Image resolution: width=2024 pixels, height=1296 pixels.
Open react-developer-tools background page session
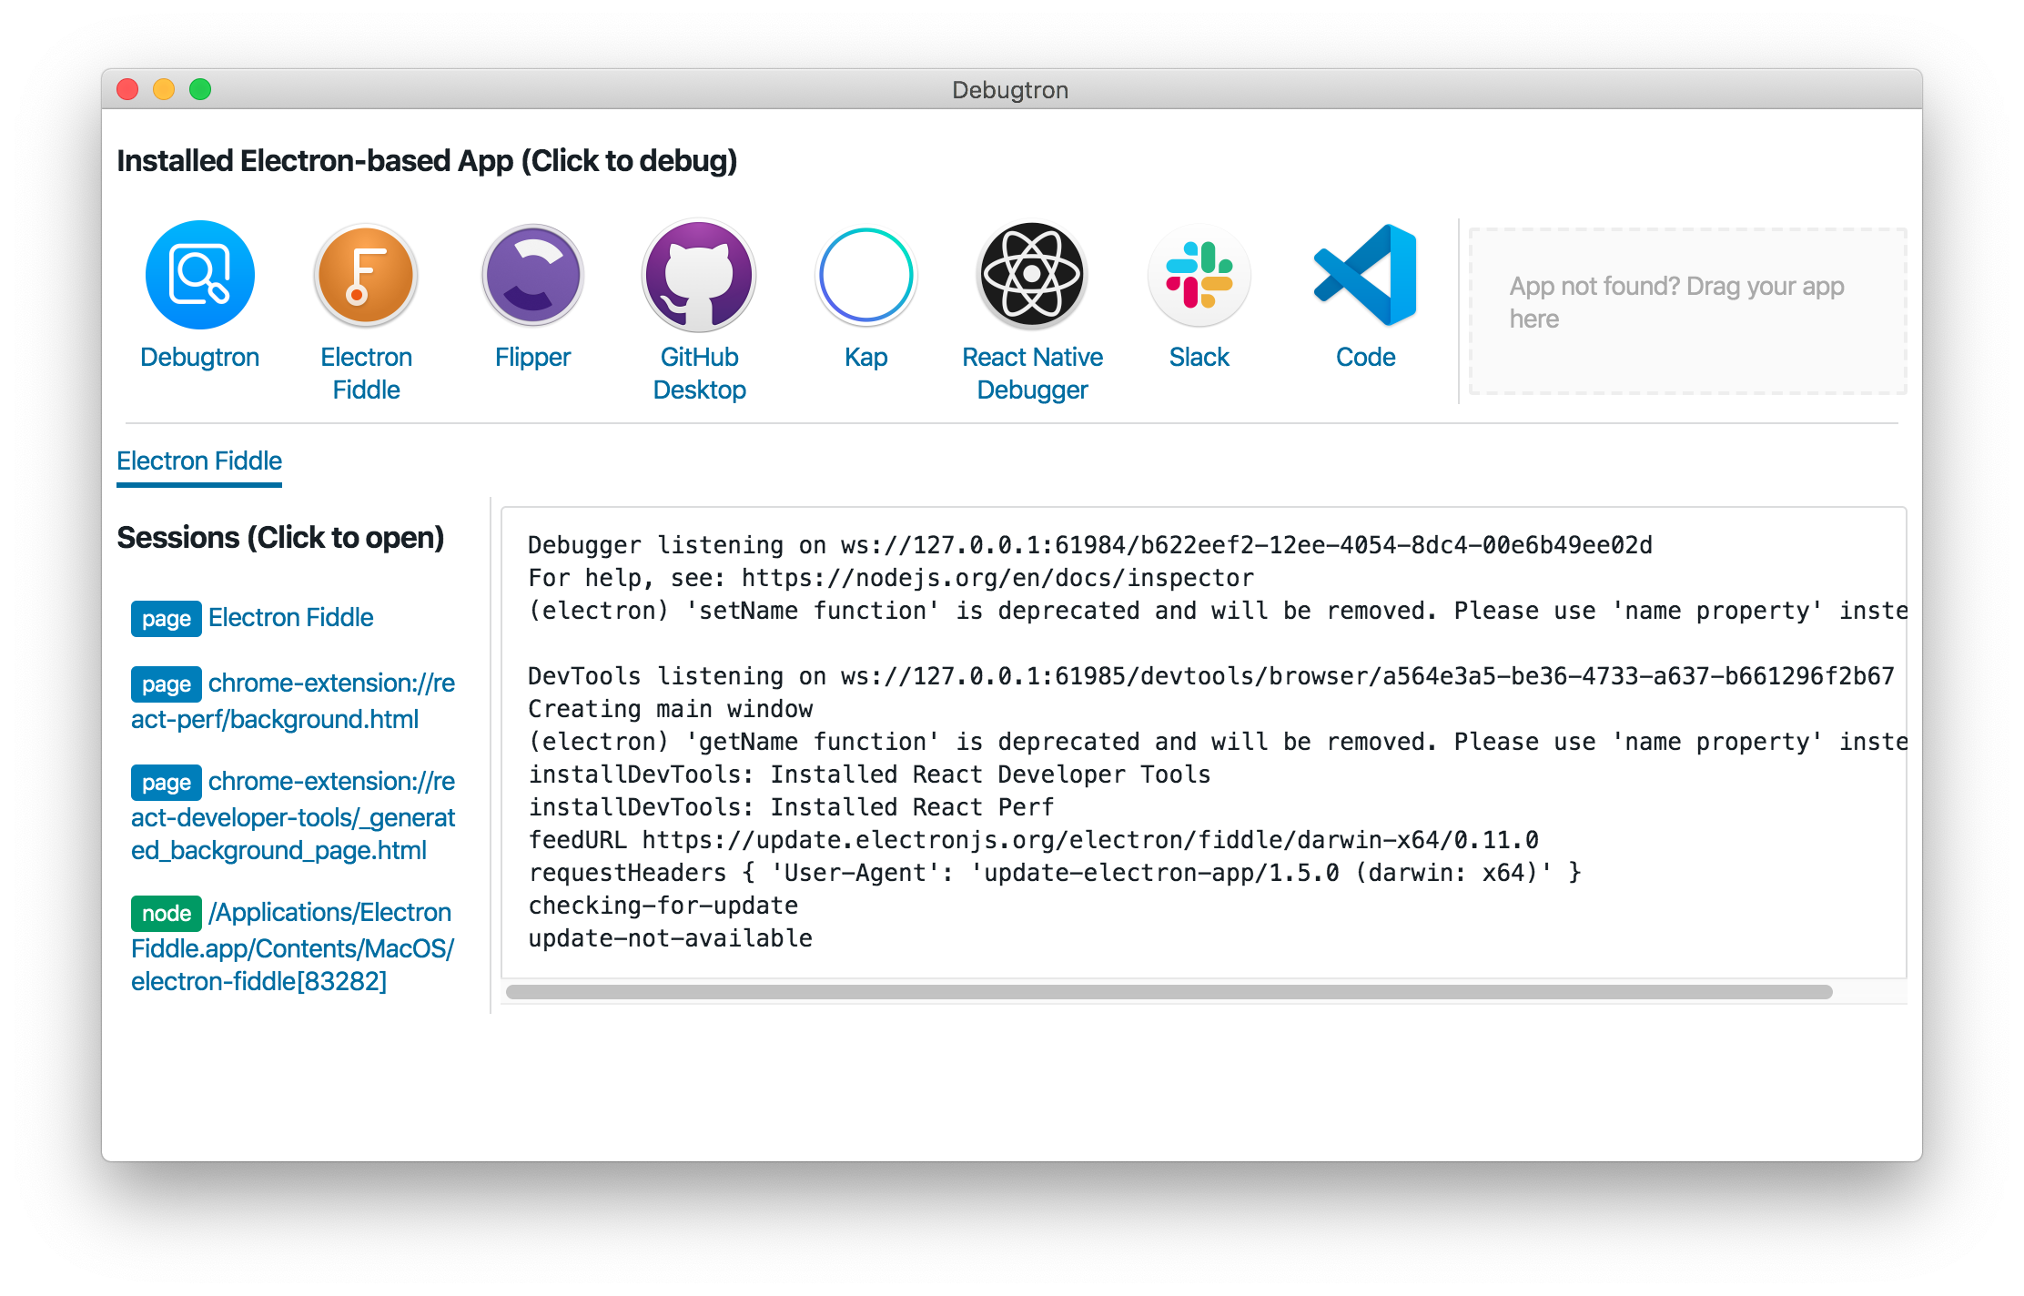click(293, 816)
